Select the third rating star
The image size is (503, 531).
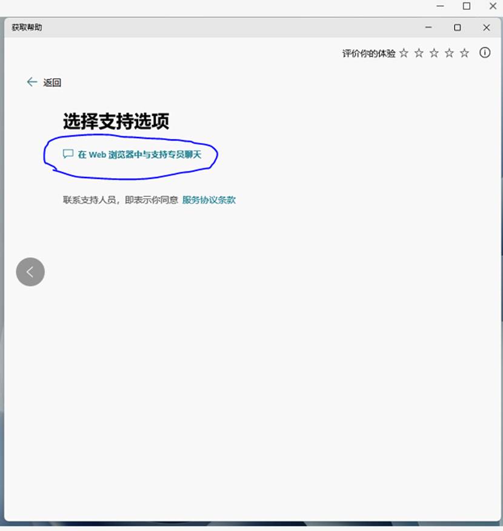click(434, 53)
